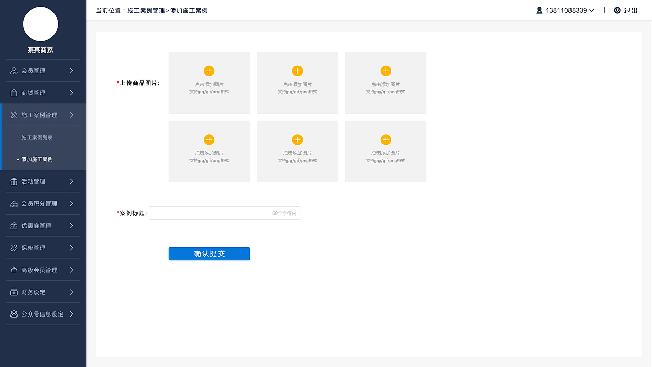Click the 退出 logout link
652x367 pixels.
pos(631,11)
